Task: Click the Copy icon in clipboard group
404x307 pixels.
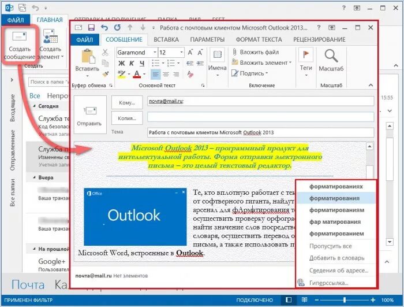Action: pyautogui.click(x=105, y=63)
